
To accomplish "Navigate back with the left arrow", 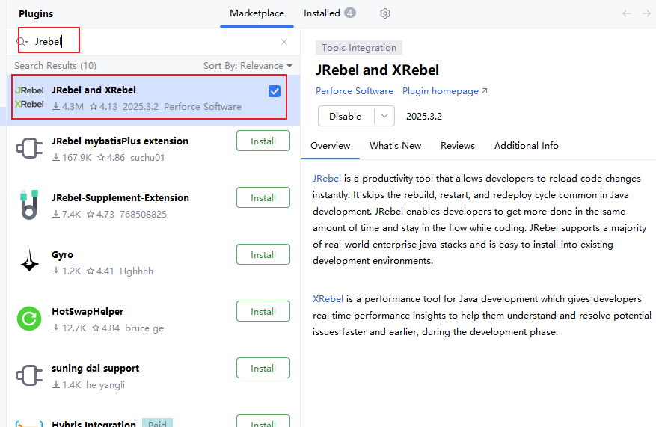I will click(x=627, y=13).
